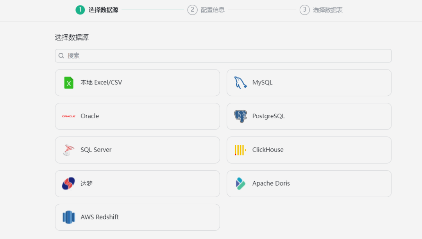Select the Apache Doris data source label
Screen dimensions: 422x239
(x=271, y=183)
